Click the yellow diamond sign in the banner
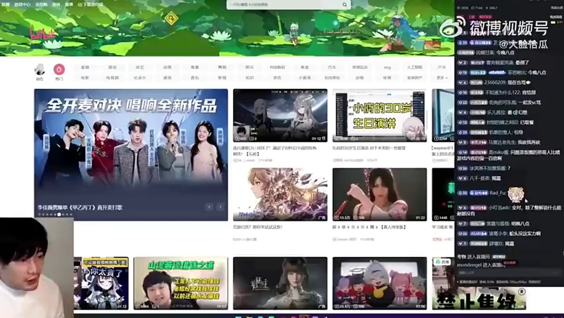This screenshot has width=564, height=318. 171,18
